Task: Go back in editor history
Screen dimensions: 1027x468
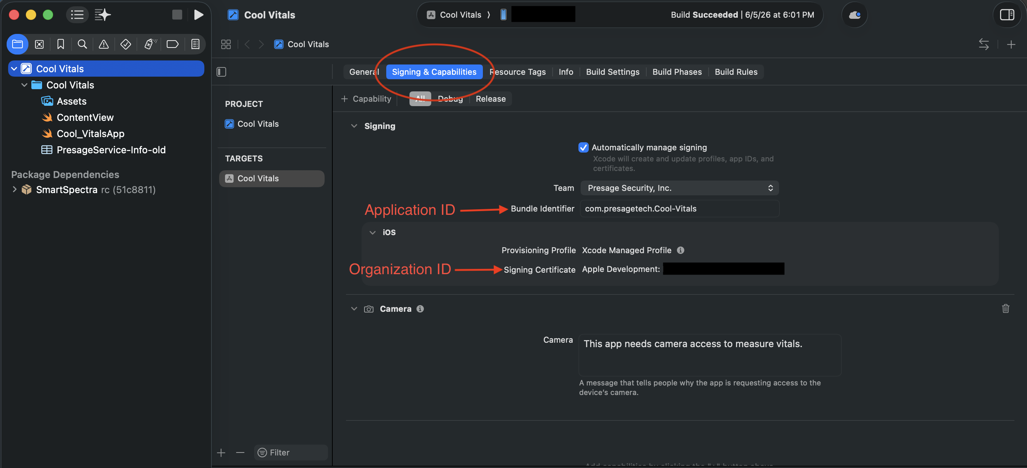Action: click(247, 44)
